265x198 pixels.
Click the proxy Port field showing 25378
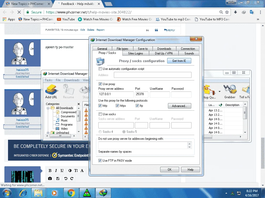coord(142,94)
